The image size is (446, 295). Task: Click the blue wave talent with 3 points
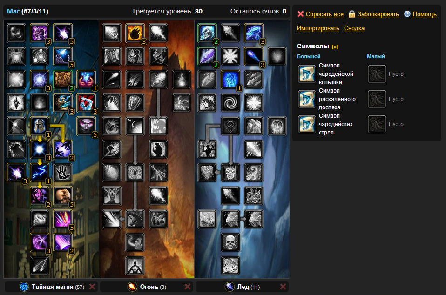254,33
